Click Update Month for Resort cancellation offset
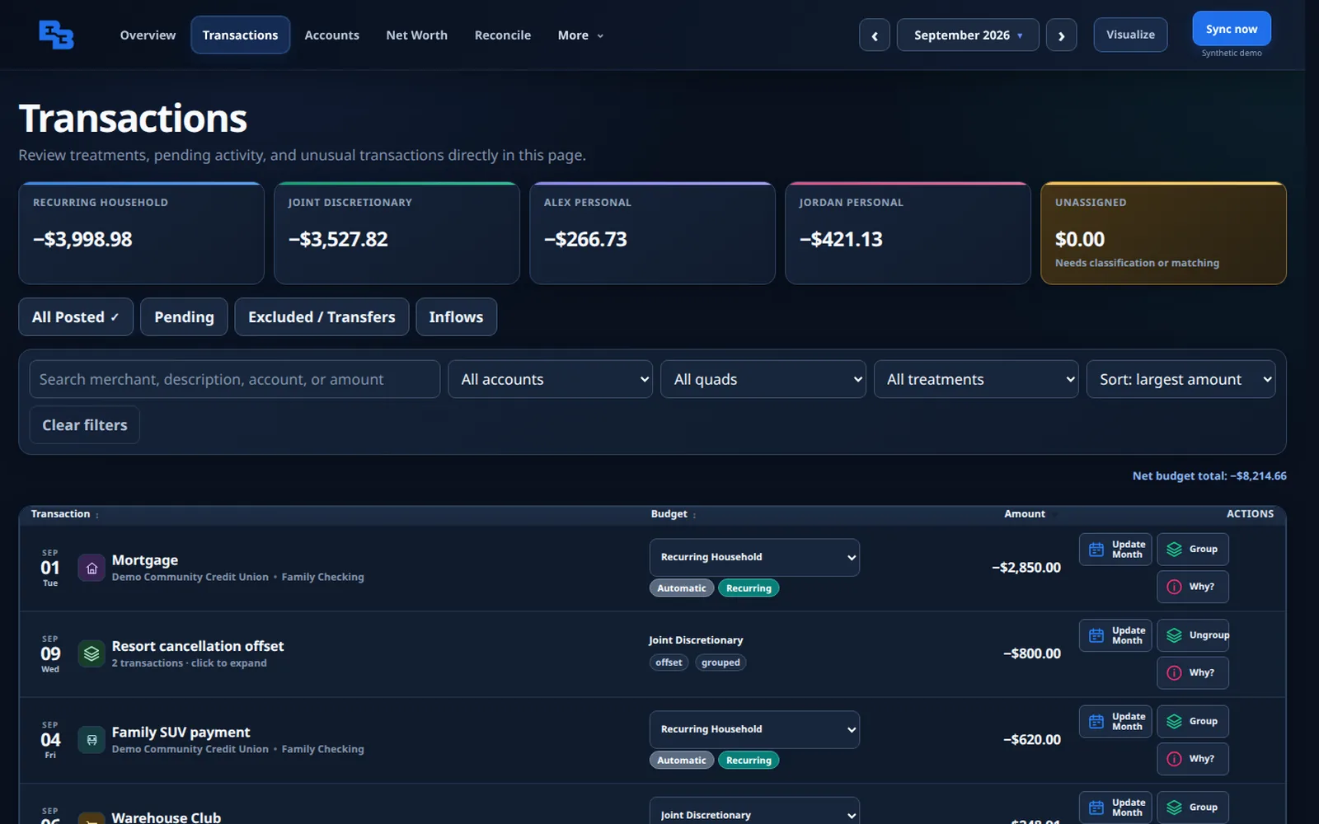The image size is (1319, 824). (1115, 635)
